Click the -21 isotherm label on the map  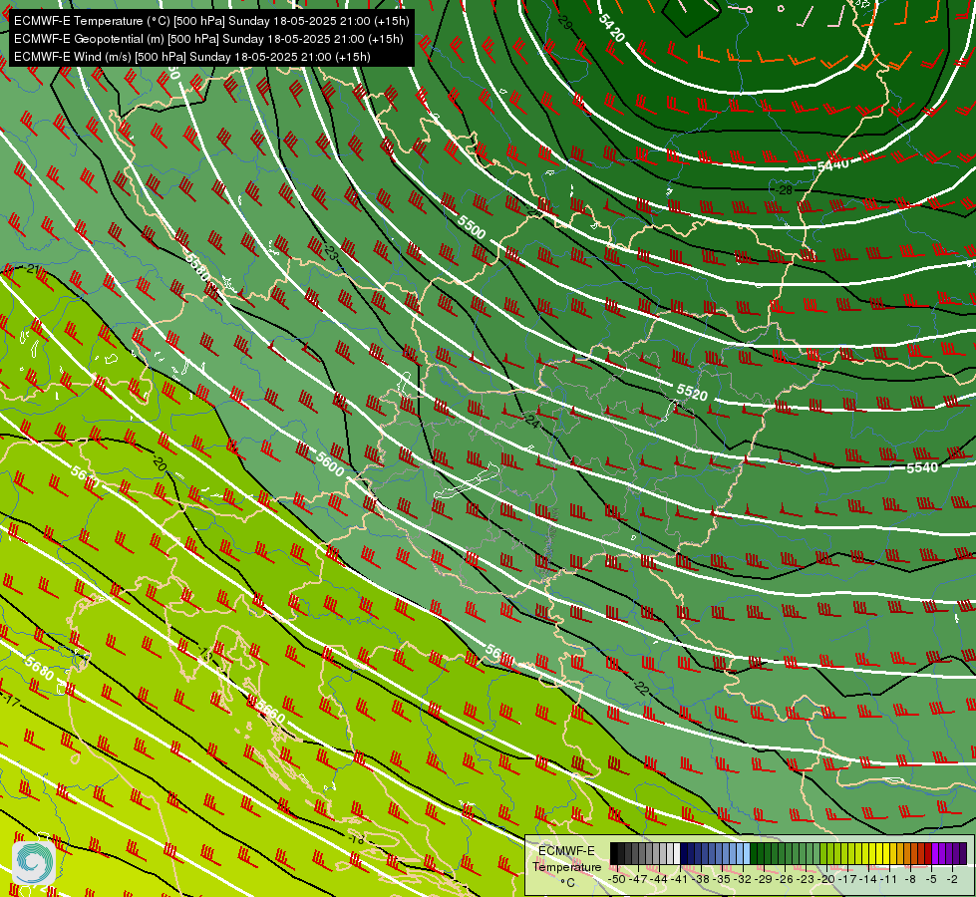[31, 269]
